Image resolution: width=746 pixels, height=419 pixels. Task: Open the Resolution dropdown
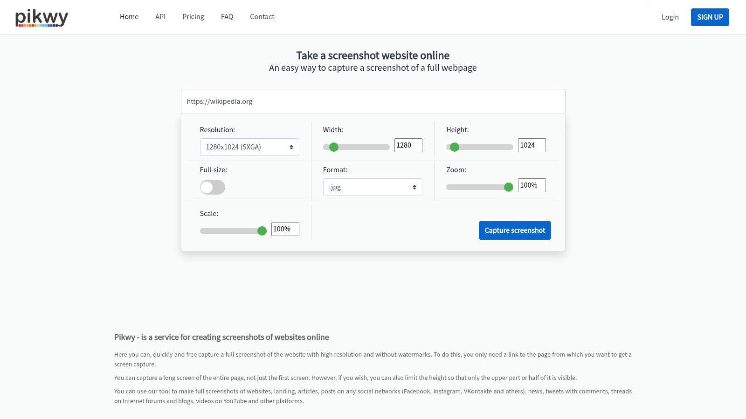click(x=249, y=147)
